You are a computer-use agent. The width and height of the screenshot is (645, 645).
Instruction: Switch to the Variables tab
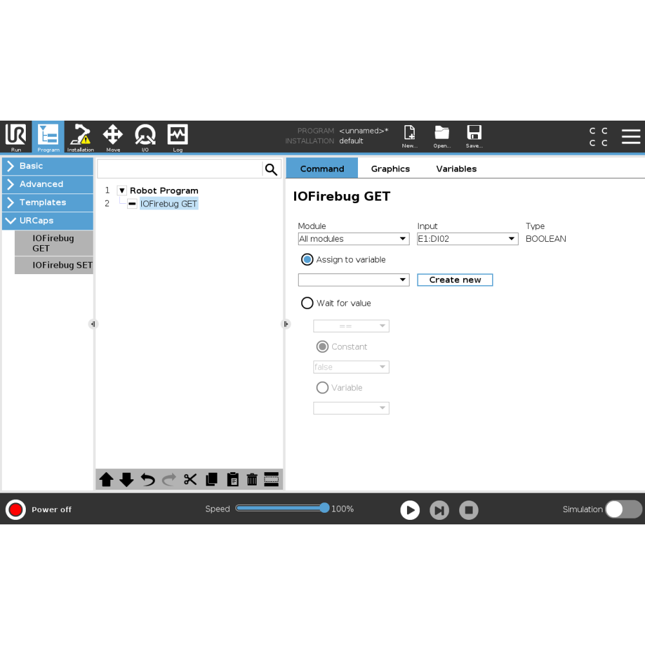point(456,169)
